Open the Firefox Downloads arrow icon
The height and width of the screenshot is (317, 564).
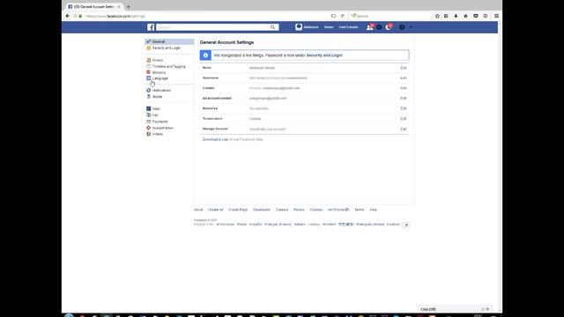(x=456, y=16)
